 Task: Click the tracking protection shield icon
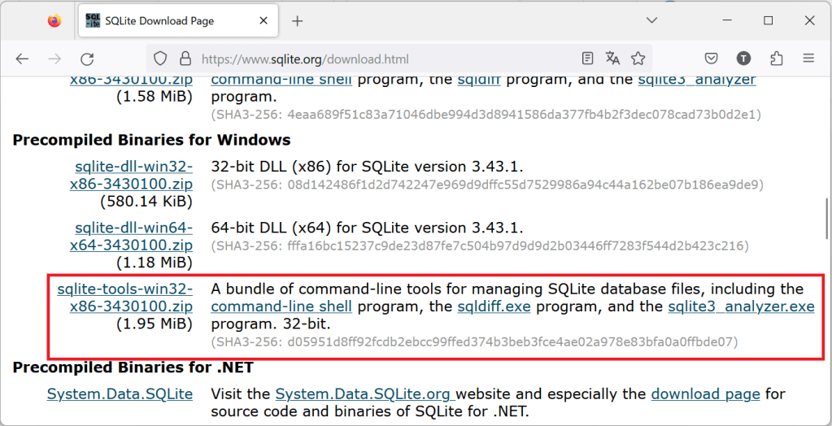pyautogui.click(x=161, y=59)
